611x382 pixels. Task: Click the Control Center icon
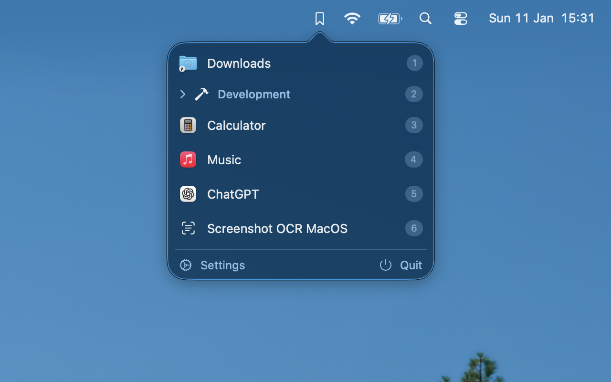460,18
